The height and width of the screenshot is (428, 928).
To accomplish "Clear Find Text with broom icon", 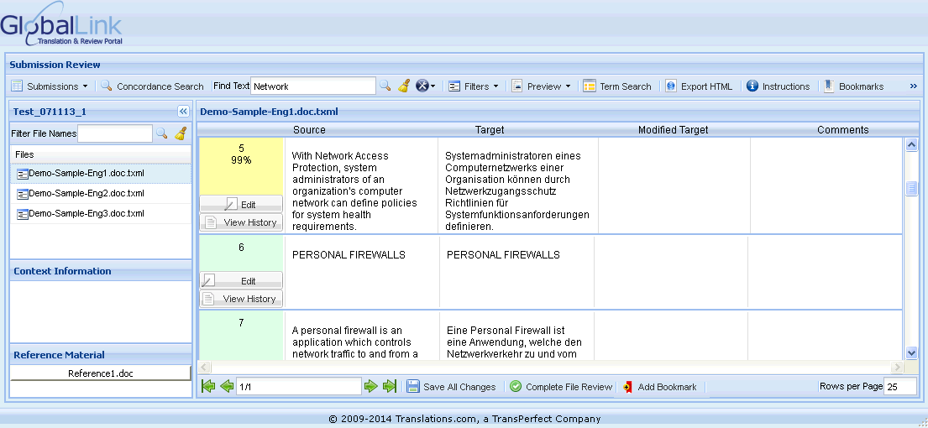I will point(404,86).
